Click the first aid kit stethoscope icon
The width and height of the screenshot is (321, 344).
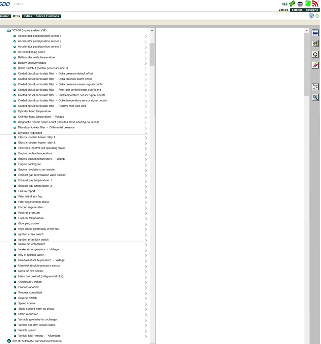coord(284,4)
